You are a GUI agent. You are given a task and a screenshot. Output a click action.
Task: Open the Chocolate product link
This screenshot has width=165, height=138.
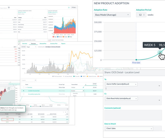pyautogui.click(x=30, y=87)
